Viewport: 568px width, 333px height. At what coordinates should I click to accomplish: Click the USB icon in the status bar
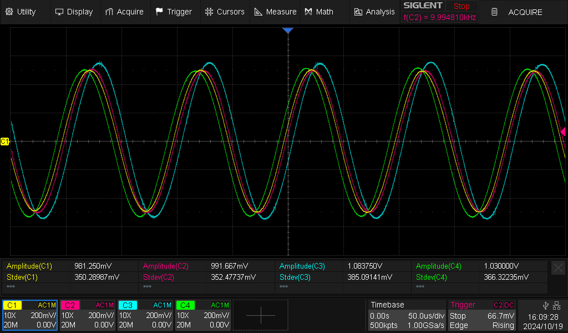coord(545,305)
